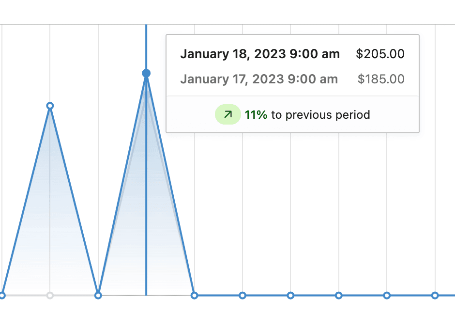Image resolution: width=455 pixels, height=316 pixels.
Task: Click the grey previous-period point on the baseline
Action: click(50, 296)
